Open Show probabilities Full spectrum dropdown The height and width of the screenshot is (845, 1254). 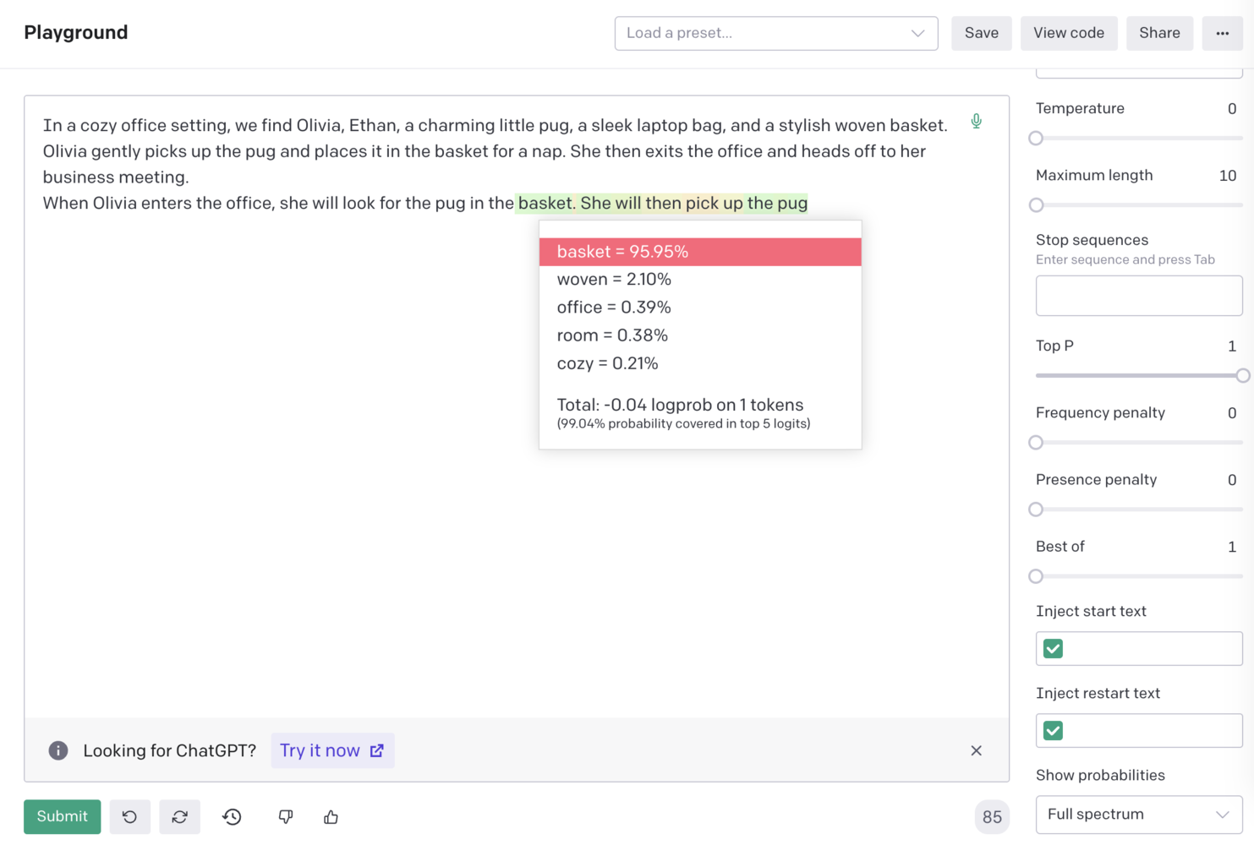pos(1138,814)
